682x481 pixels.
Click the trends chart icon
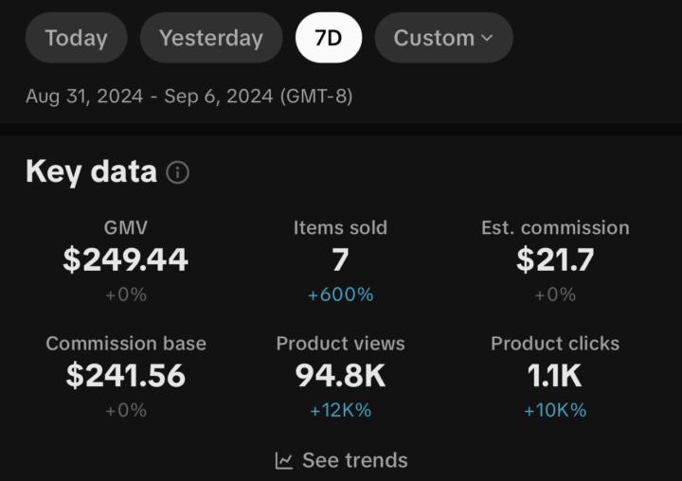tap(284, 461)
